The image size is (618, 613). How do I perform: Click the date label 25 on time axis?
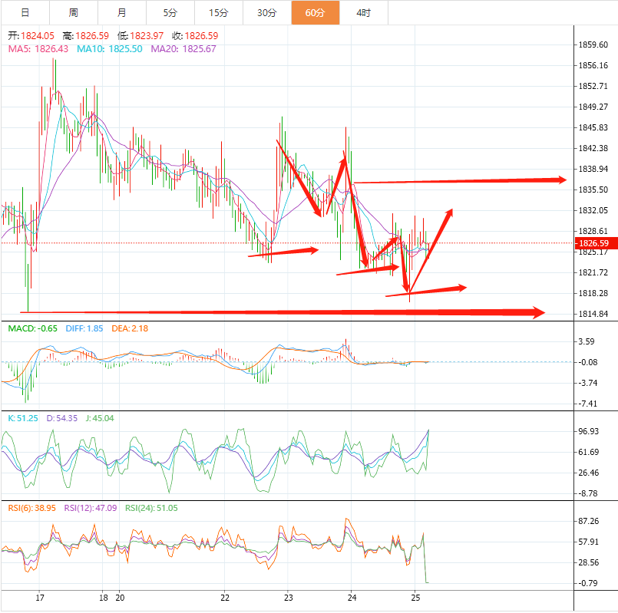tap(415, 598)
